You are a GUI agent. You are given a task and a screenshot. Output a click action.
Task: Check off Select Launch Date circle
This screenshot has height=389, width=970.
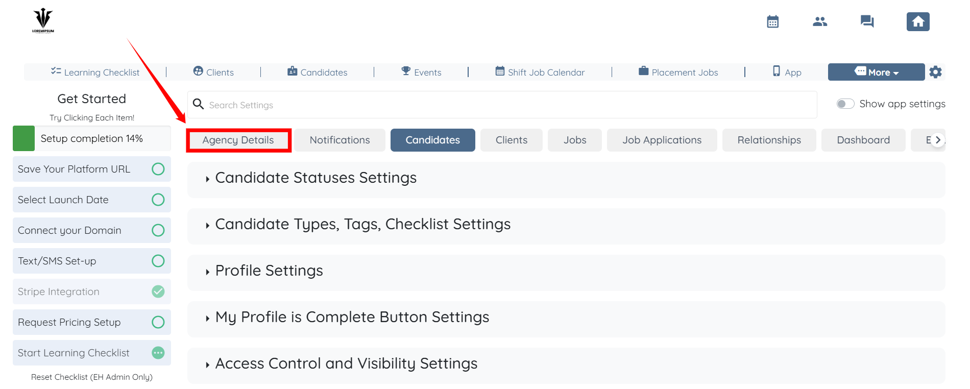click(x=158, y=200)
